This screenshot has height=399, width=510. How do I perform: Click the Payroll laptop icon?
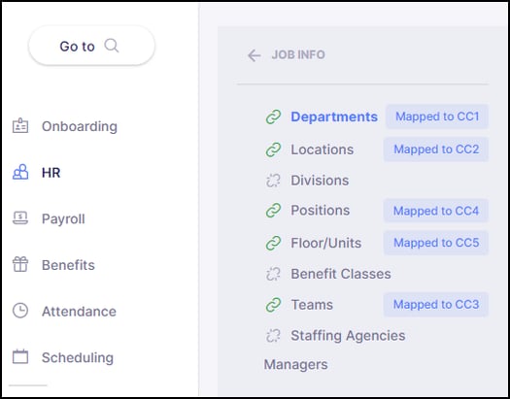tap(20, 218)
